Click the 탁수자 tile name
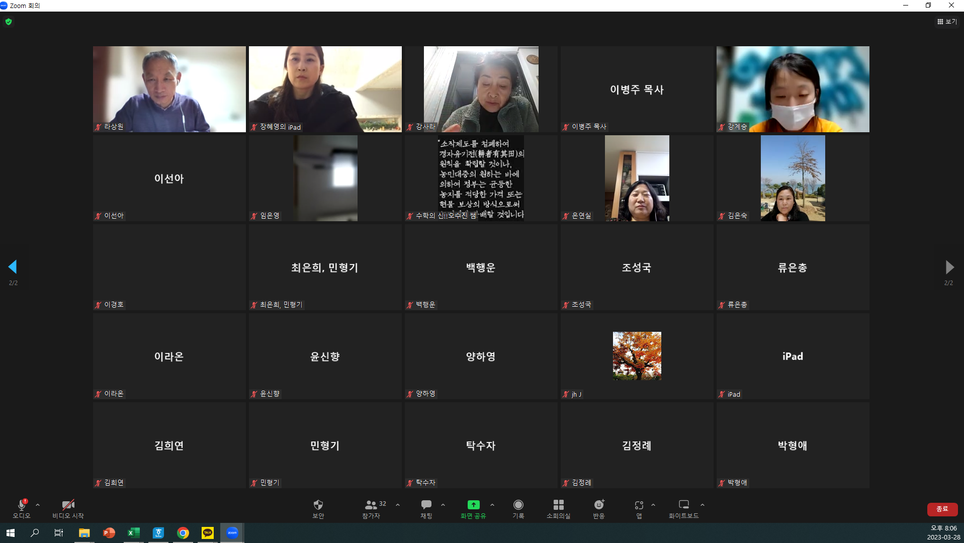This screenshot has height=543, width=964. (481, 445)
